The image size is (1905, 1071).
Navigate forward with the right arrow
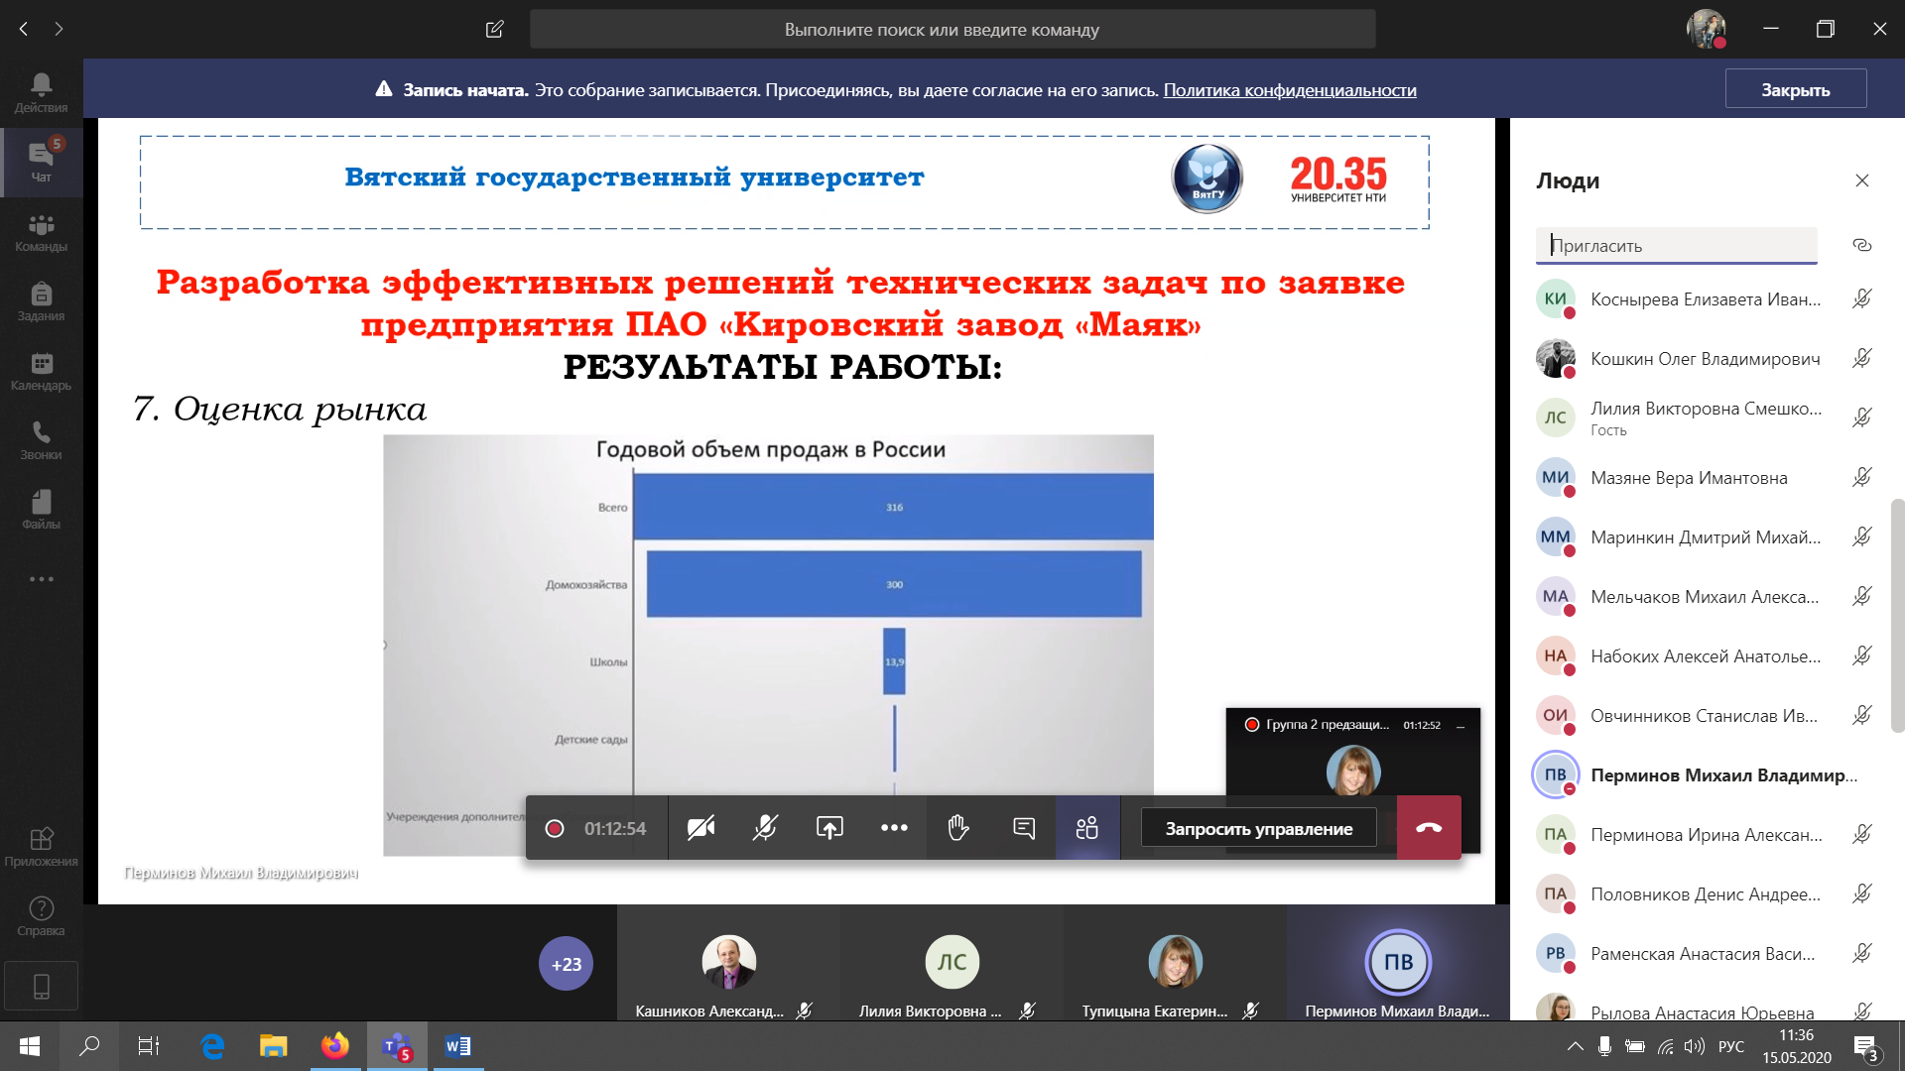(x=60, y=29)
